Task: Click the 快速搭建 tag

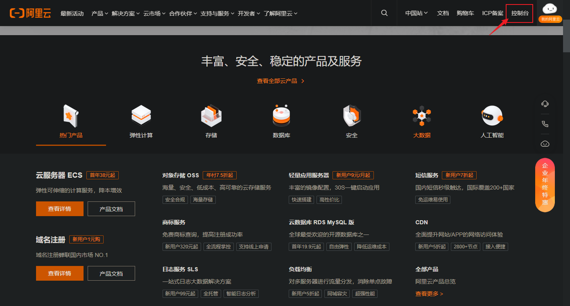Action: pyautogui.click(x=301, y=200)
